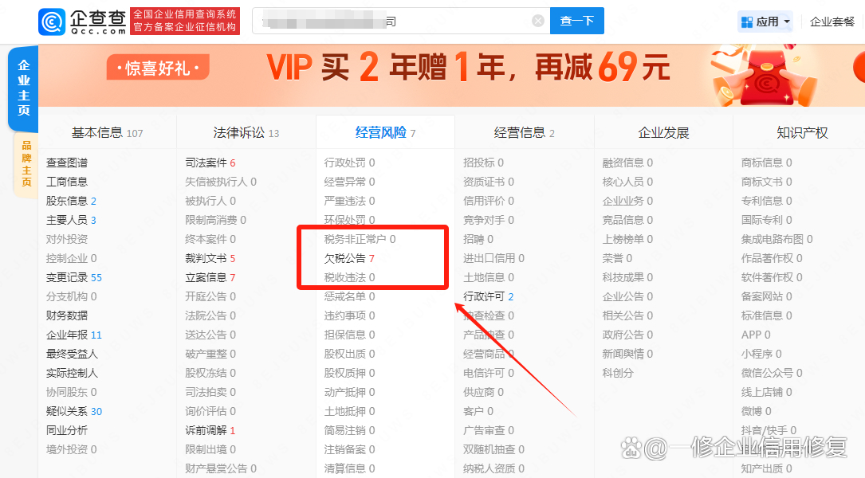Click 税务非正常户 0
This screenshot has height=478, width=865.
point(360,239)
